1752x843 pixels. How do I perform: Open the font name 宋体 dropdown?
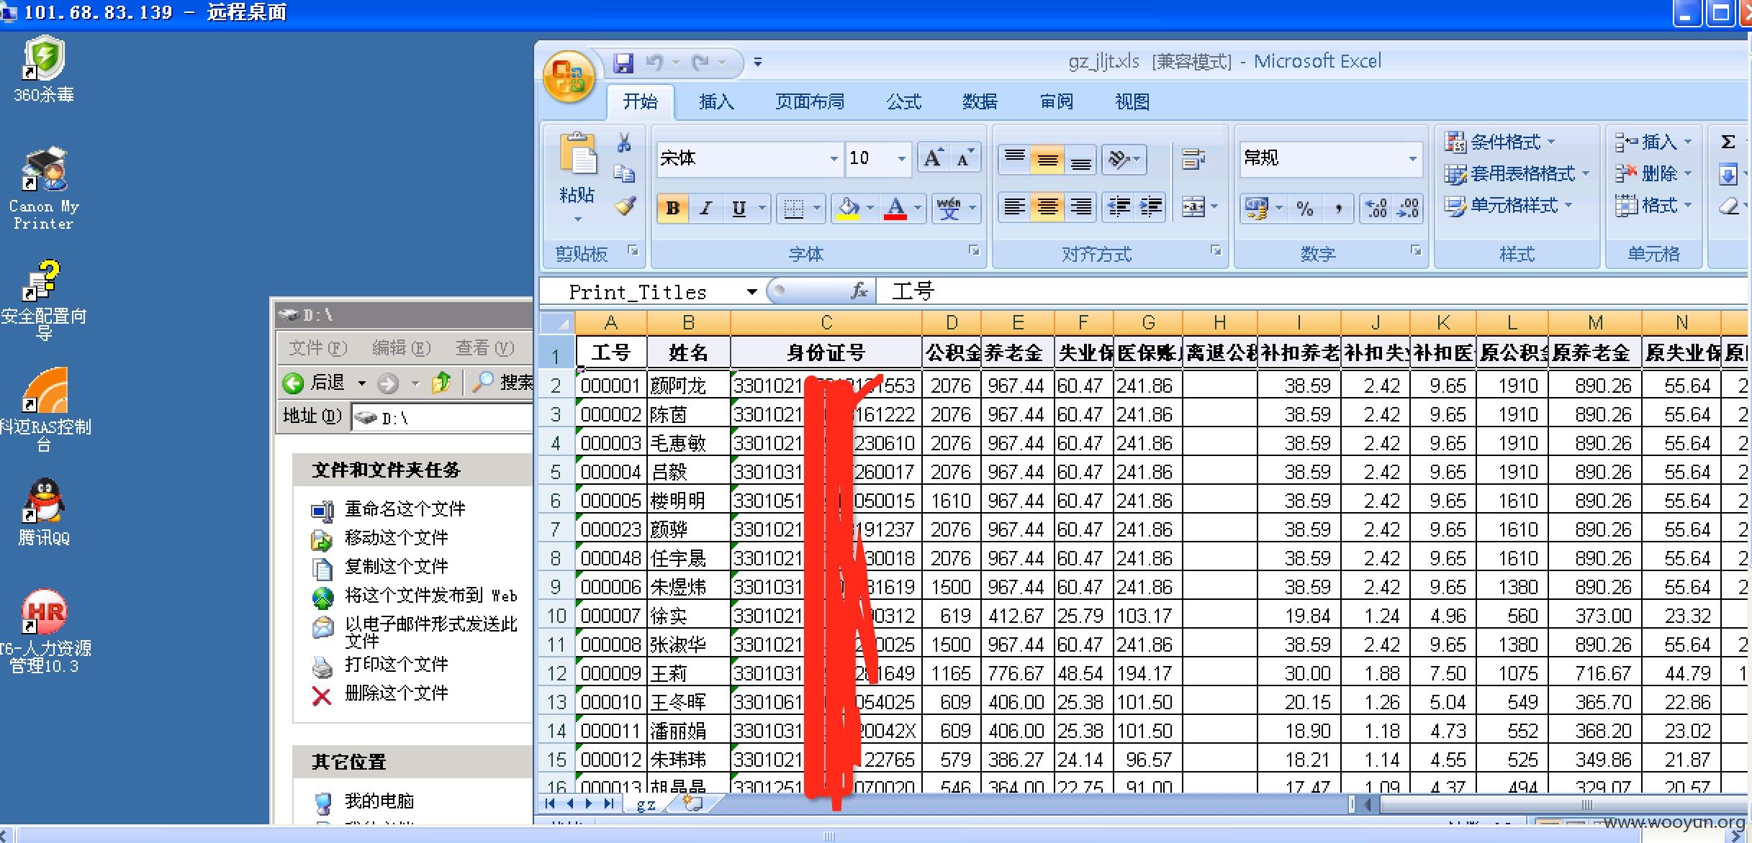click(834, 158)
